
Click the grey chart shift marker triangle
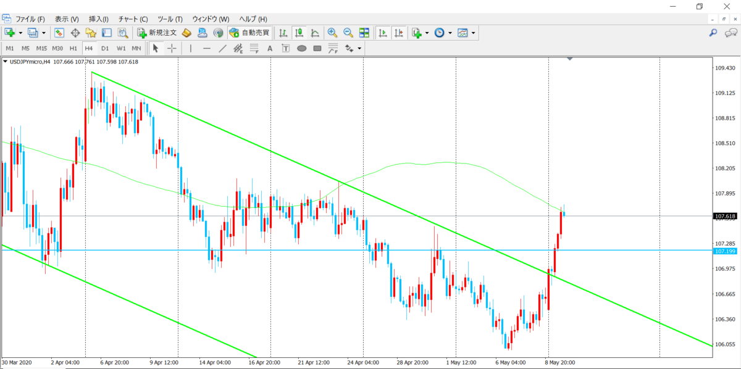pos(569,59)
